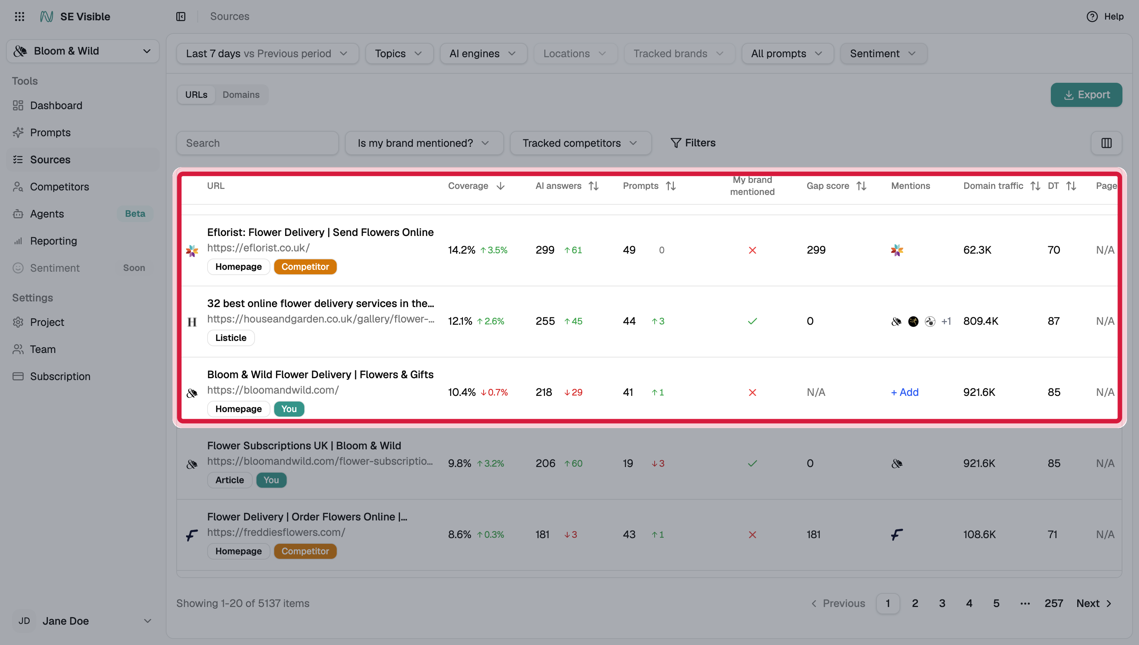Open the Bloom & Wild project selector
This screenshot has width=1139, height=645.
click(x=83, y=51)
